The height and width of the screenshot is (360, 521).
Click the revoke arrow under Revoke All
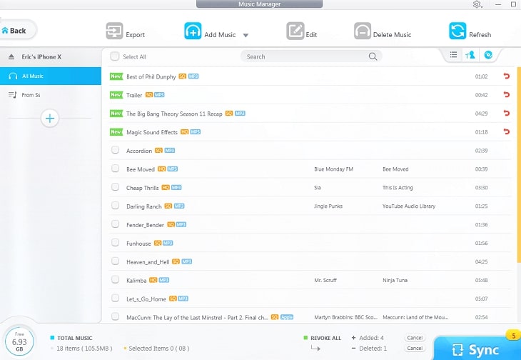pos(315,349)
